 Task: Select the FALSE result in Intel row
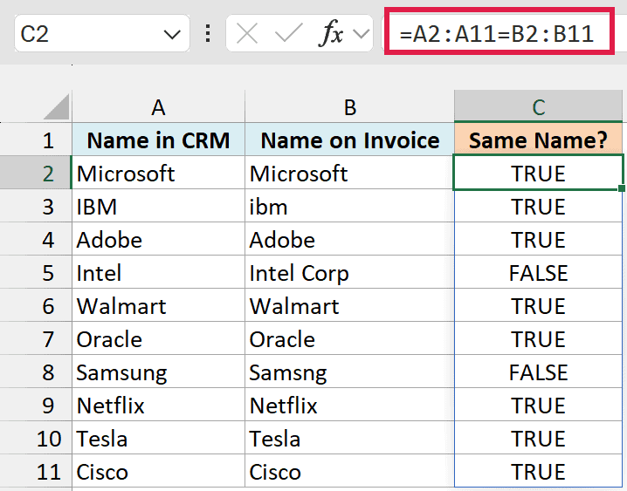[x=538, y=273]
